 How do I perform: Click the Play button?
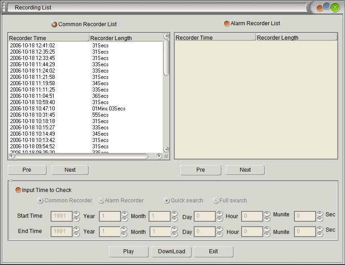point(129,251)
